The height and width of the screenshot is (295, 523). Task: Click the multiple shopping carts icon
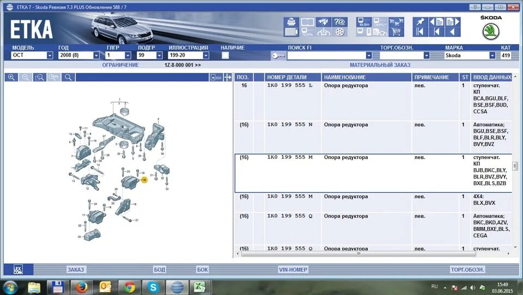[396, 22]
